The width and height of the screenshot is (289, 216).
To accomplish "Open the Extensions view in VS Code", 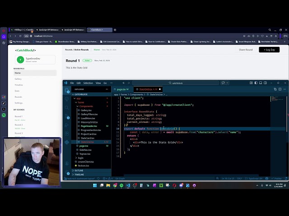I will (67, 134).
